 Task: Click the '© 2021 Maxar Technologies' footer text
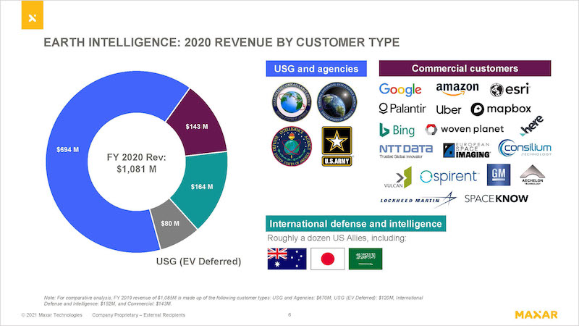[51, 315]
